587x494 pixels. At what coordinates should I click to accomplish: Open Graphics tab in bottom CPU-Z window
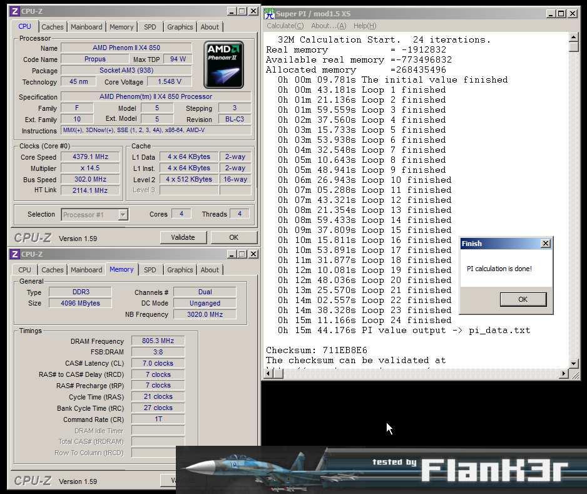[x=180, y=270]
